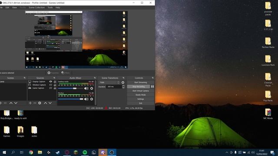Open Mic/Aux gear settings
The height and width of the screenshot is (156, 278).
(92, 99)
